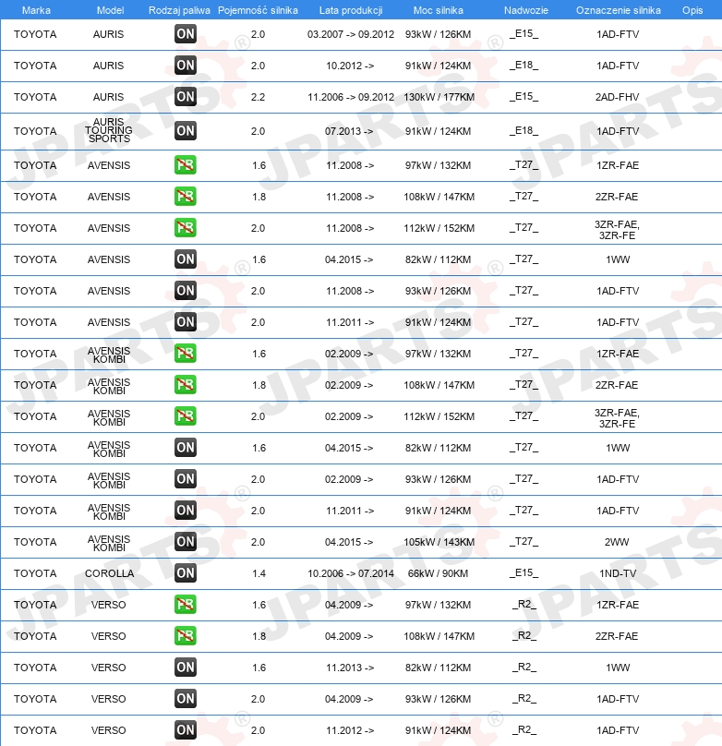
Task: Select the AURIS TOURING SPORTS model cell
Action: [x=109, y=130]
